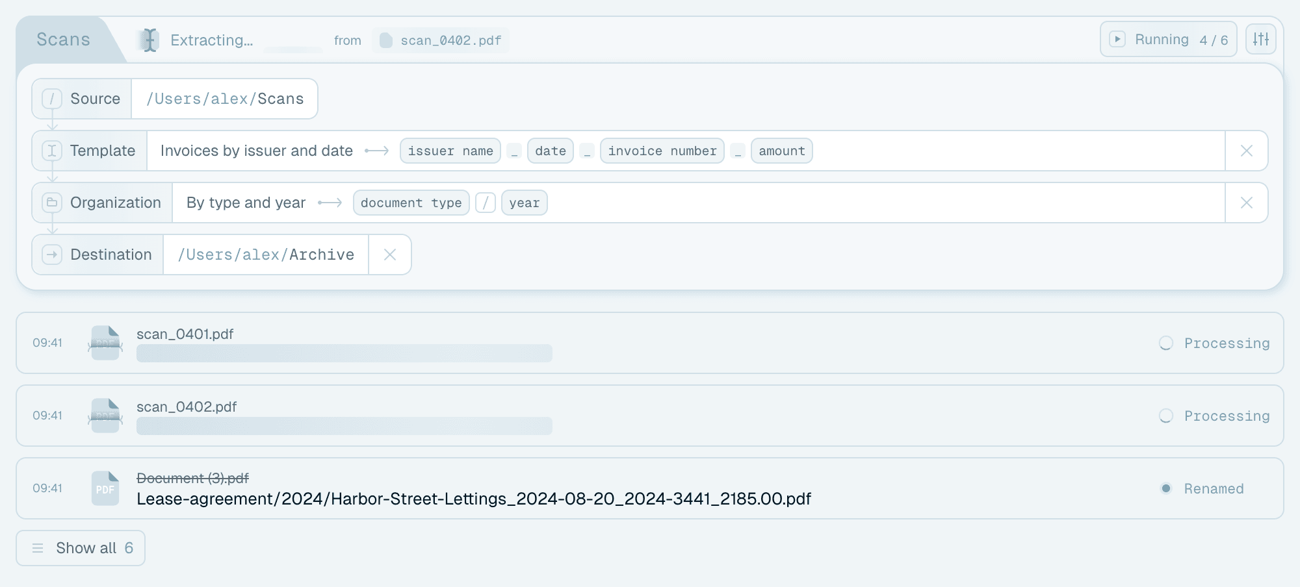Click the Template text-cursor icon
The width and height of the screenshot is (1300, 587).
[52, 151]
